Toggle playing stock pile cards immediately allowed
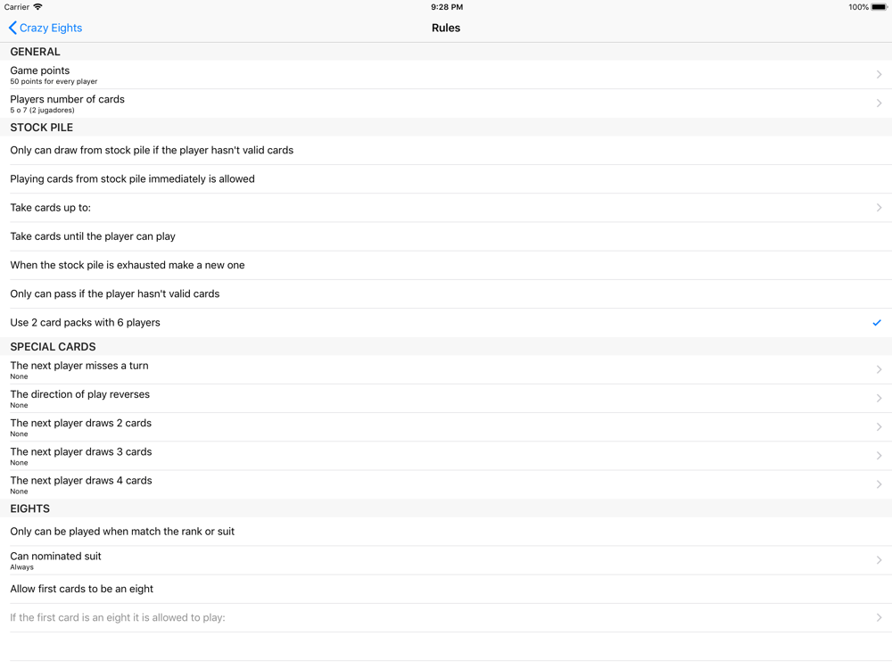Viewport: 892px width, 669px height. click(446, 179)
